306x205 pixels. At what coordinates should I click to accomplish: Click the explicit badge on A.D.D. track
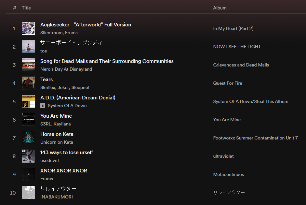point(43,106)
